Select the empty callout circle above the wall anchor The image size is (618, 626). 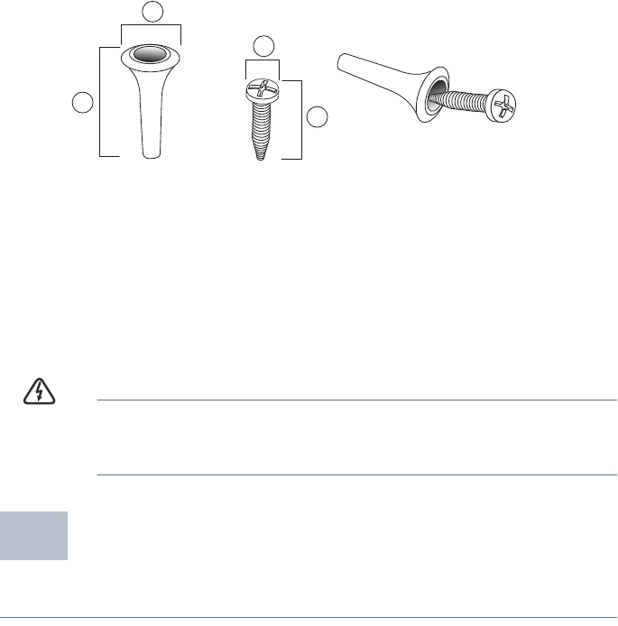pos(152,12)
